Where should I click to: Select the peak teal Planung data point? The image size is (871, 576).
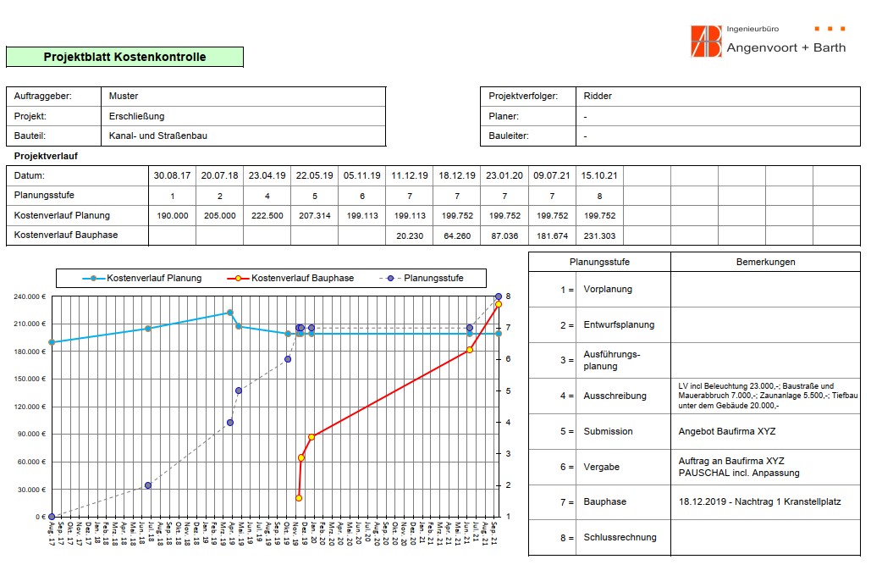point(229,313)
